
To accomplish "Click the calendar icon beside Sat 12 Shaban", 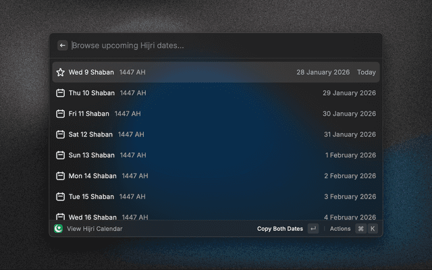I will [60, 134].
